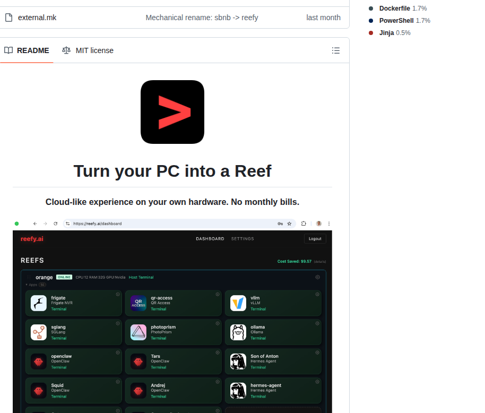The width and height of the screenshot is (485, 413).
Task: Click the 'Turn your PC into a Reef' heading
Action: pyautogui.click(x=172, y=171)
